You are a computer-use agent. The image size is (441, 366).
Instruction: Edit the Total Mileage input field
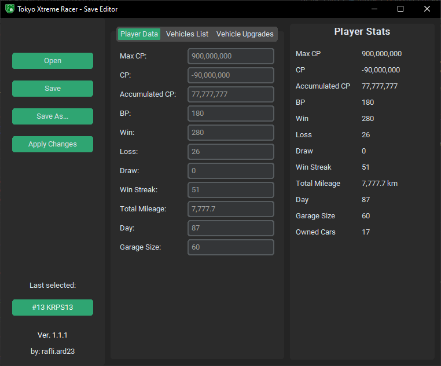[x=231, y=209]
